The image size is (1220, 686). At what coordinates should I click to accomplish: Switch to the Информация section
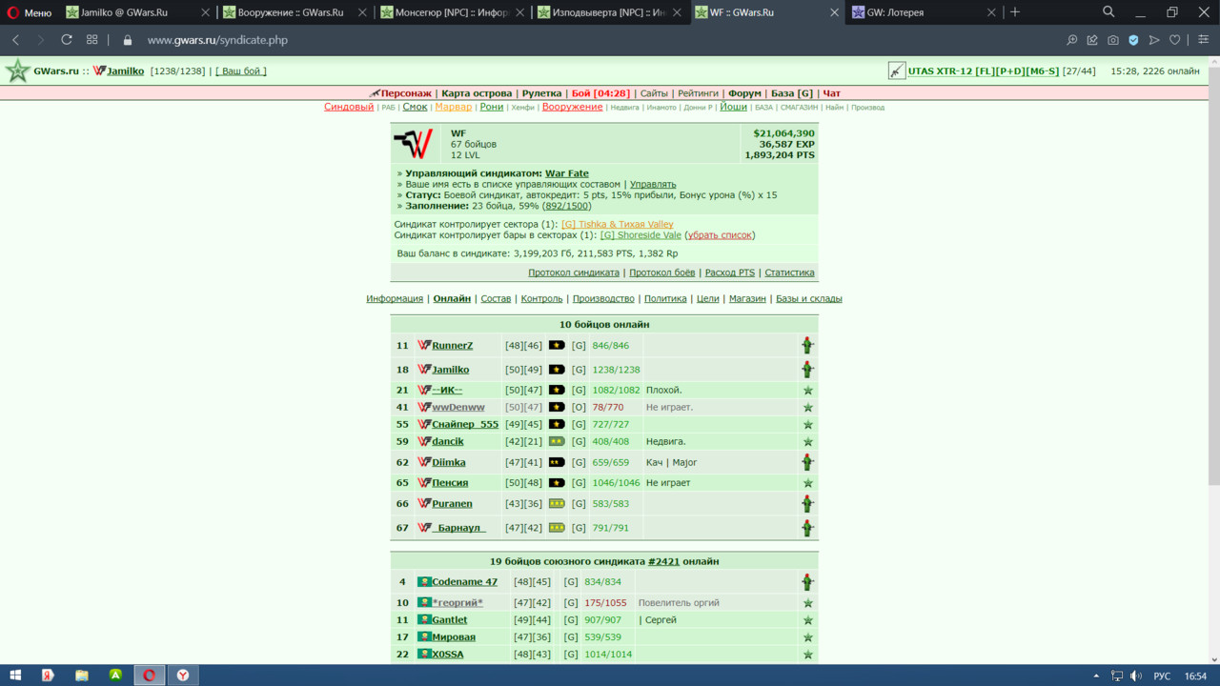click(395, 298)
